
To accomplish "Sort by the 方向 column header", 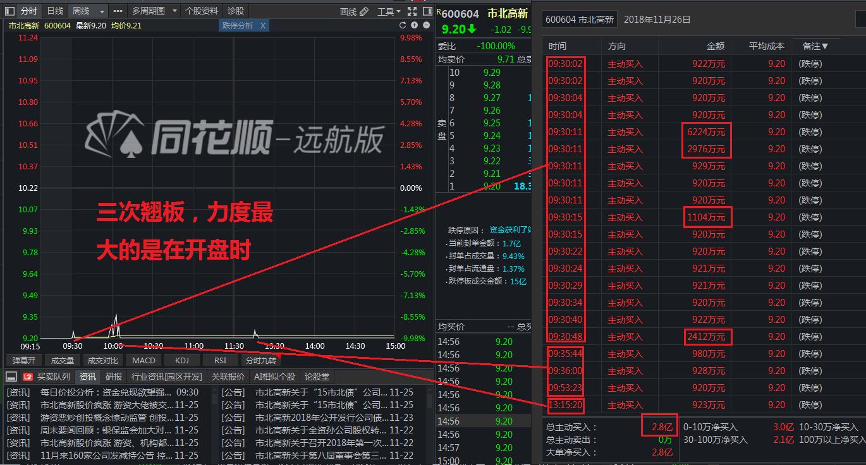I will 617,46.
